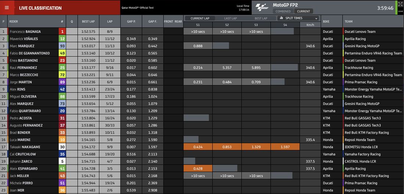Image resolution: width=404 pixels, height=194 pixels.
Task: Click Marc Marquez's number 93 badge
Action: [62, 46]
